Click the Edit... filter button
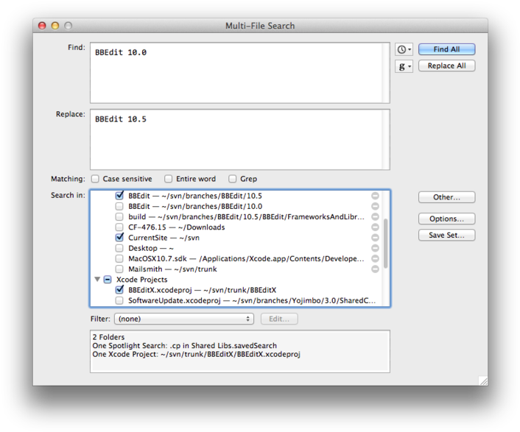The height and width of the screenshot is (432, 520). (x=279, y=319)
